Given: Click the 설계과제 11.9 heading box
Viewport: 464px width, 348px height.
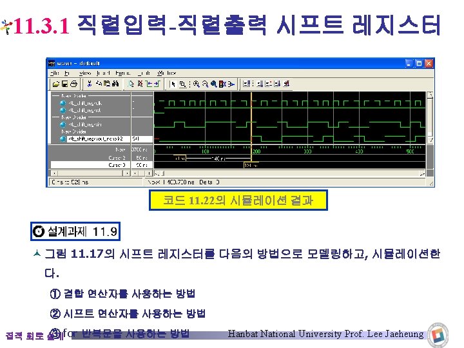Looking at the screenshot, I should pos(75,231).
